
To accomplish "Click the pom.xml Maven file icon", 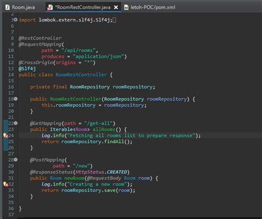I will (126, 7).
